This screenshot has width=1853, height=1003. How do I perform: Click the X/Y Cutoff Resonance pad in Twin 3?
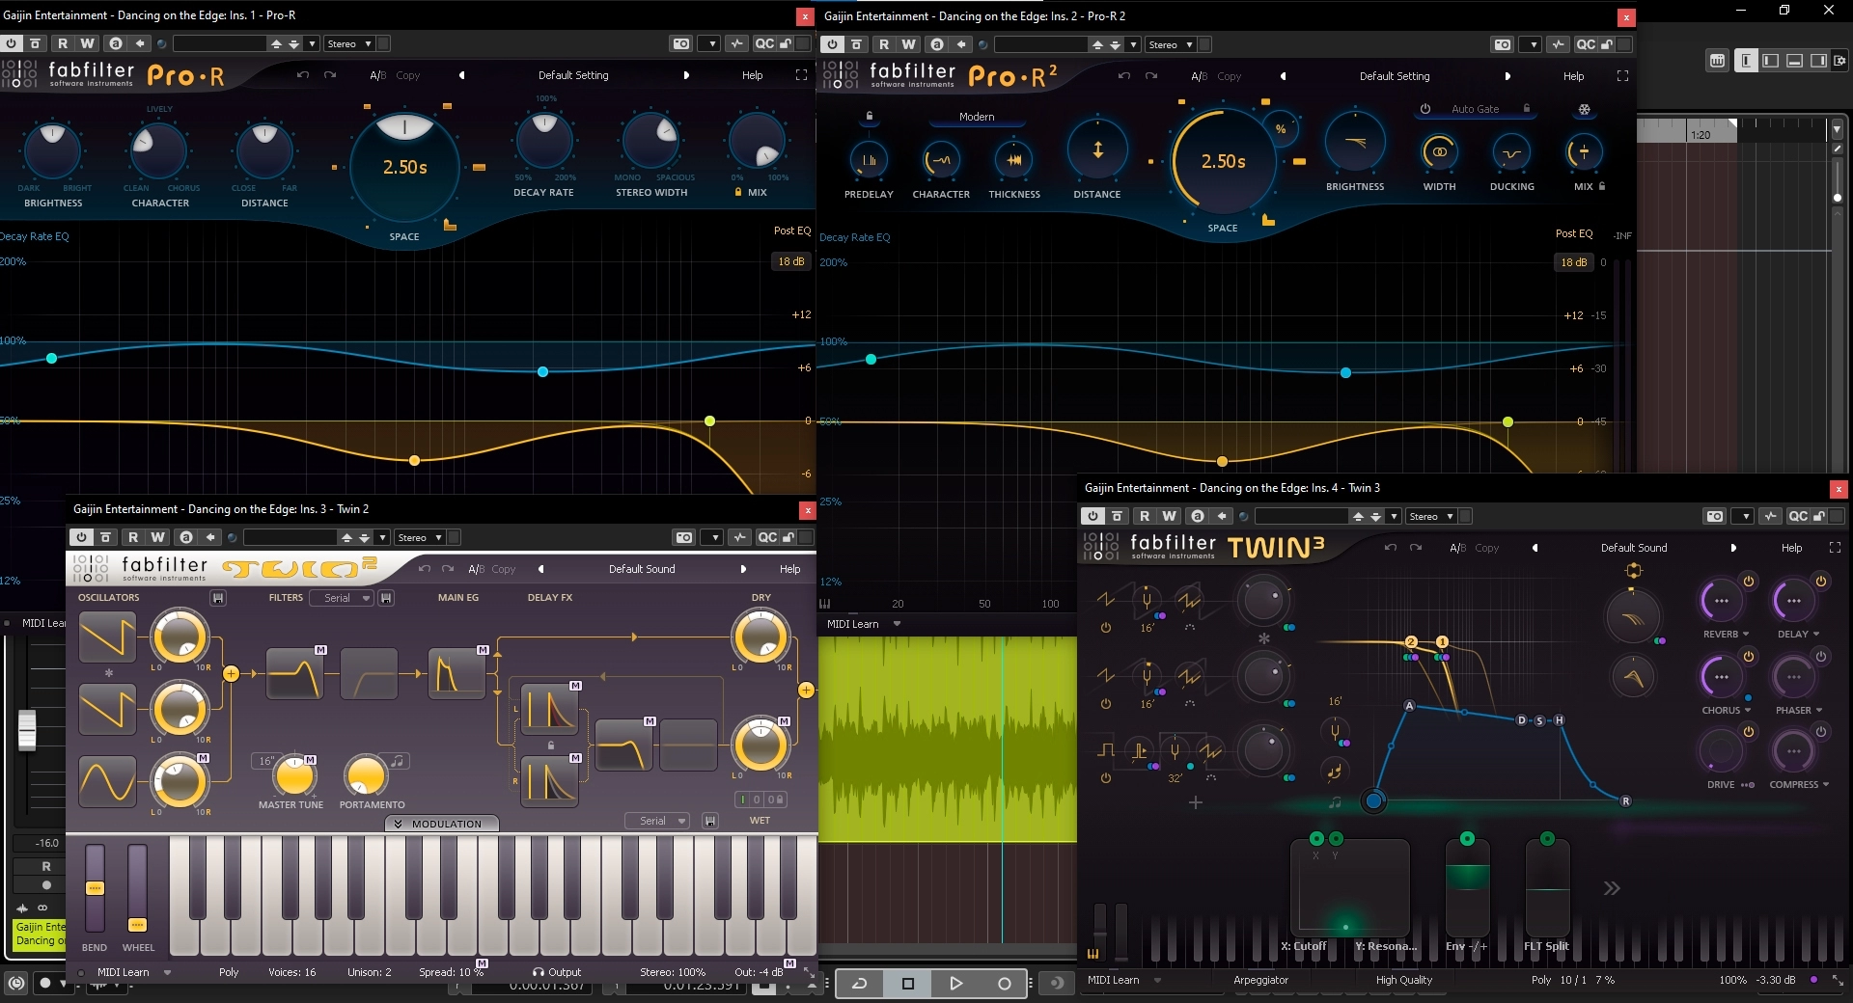[1350, 887]
